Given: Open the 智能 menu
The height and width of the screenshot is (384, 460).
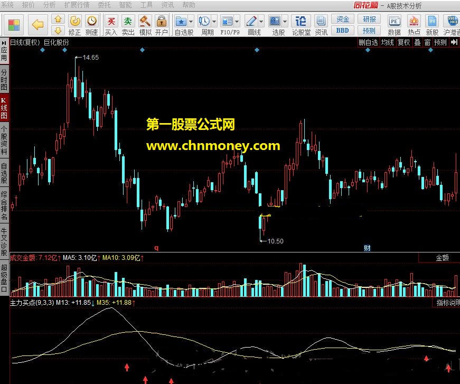Looking at the screenshot, I should point(125,5).
